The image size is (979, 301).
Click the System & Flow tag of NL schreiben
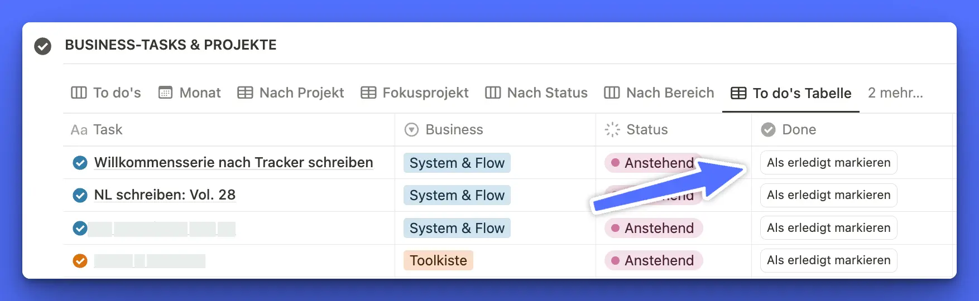(457, 196)
